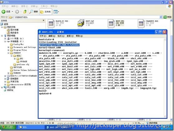This screenshot has height=131, width=174.
Task: Open Explorer's 收藏(A) menu
Action: click(x=34, y=6)
